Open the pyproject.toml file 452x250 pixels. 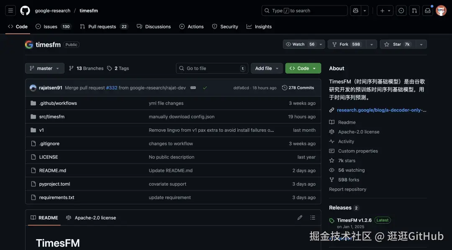tap(54, 184)
